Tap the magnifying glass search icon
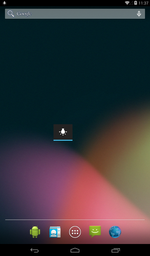150x256 pixels. (11, 14)
